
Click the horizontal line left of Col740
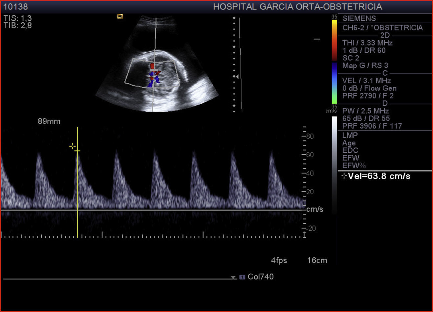tap(118, 279)
